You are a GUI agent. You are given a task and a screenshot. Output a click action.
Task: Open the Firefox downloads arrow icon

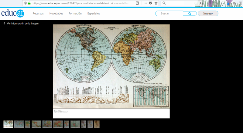[228, 3]
